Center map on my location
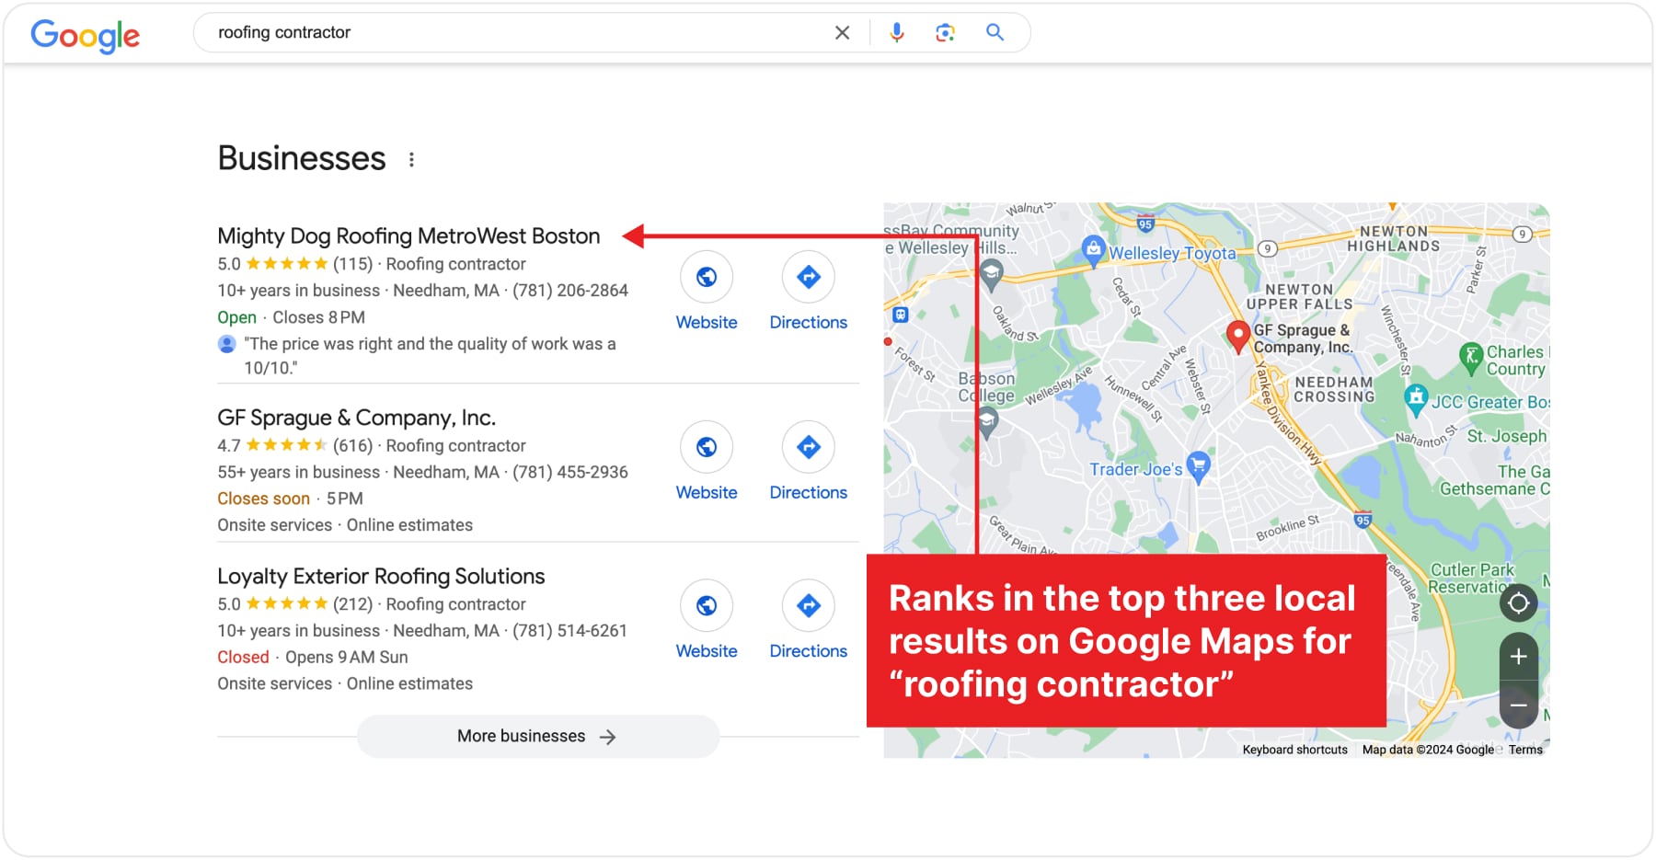The width and height of the screenshot is (1656, 860). (1519, 603)
